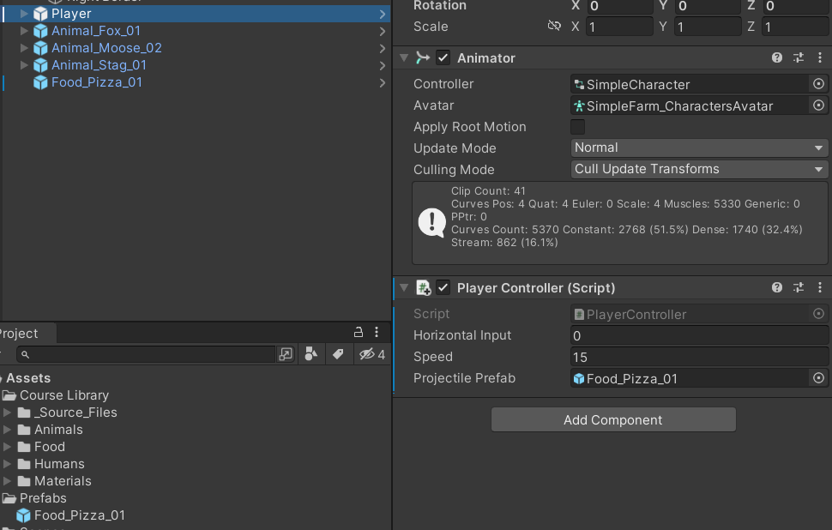
Task: Expand Animal_Moose_02 in the Hierarchy
Action: click(x=24, y=48)
